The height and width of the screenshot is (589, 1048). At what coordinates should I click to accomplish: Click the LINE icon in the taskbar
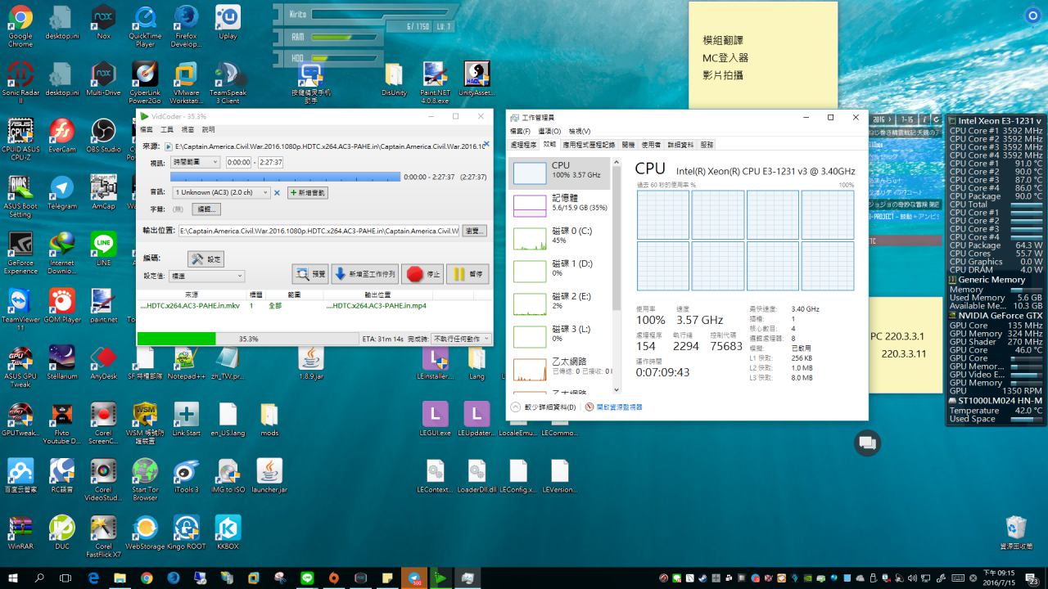click(x=307, y=578)
